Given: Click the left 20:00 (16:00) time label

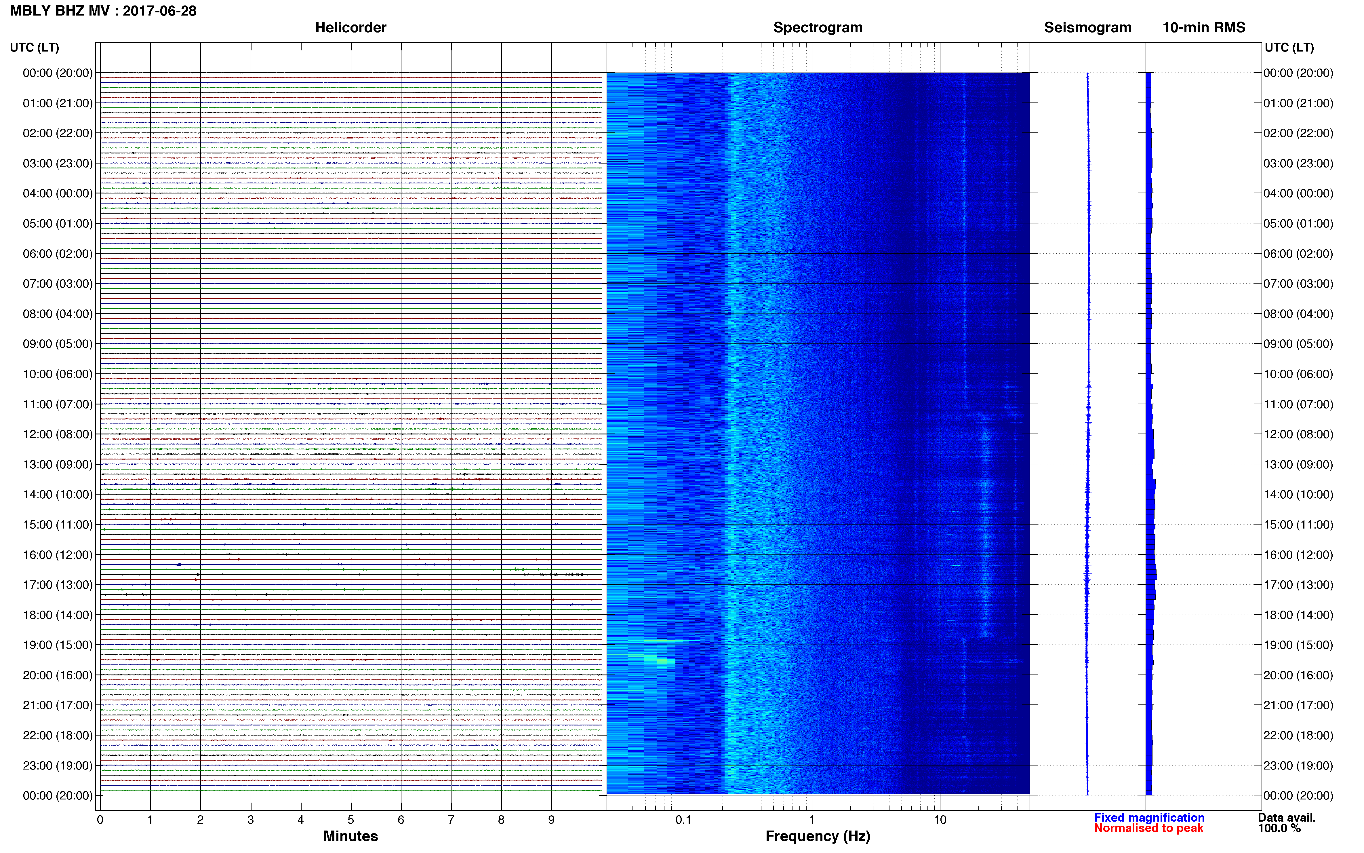Looking at the screenshot, I should [58, 675].
